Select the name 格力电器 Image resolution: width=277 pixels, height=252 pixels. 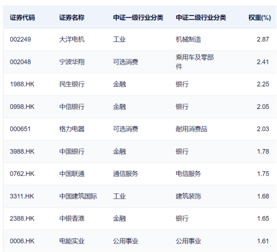pyautogui.click(x=71, y=129)
